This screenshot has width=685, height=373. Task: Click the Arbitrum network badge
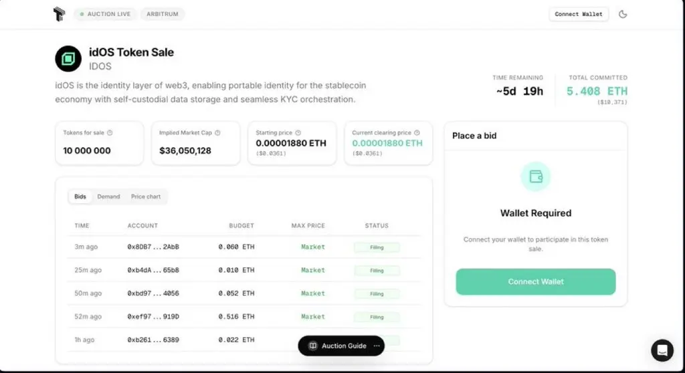coord(163,14)
